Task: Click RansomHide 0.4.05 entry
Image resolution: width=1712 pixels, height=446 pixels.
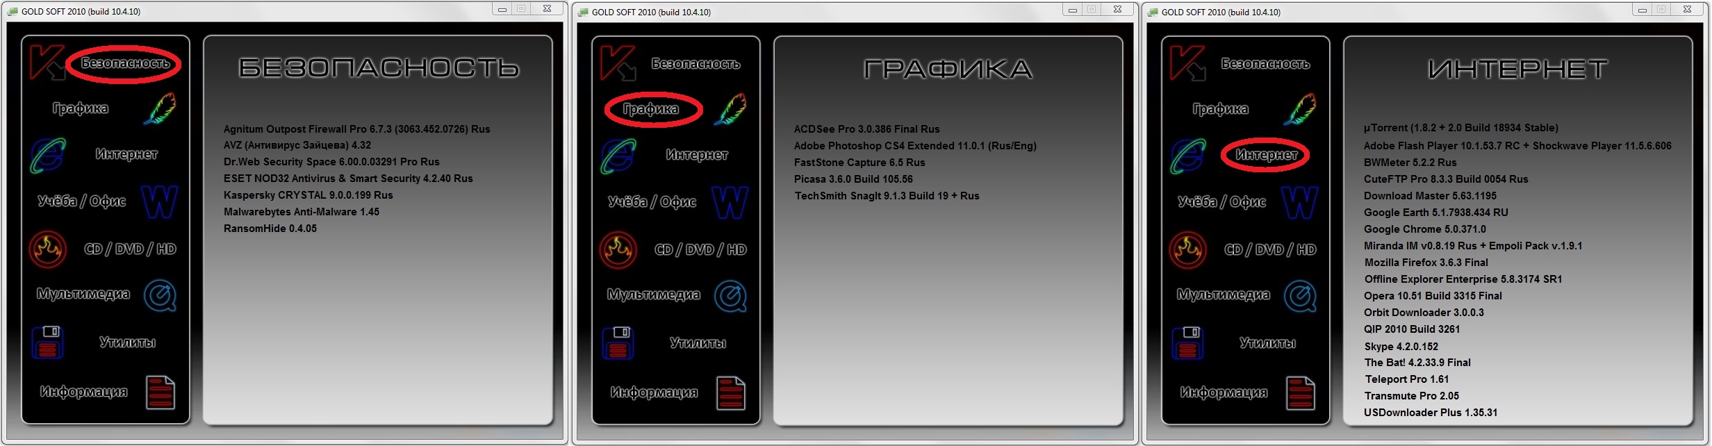Action: (x=270, y=229)
